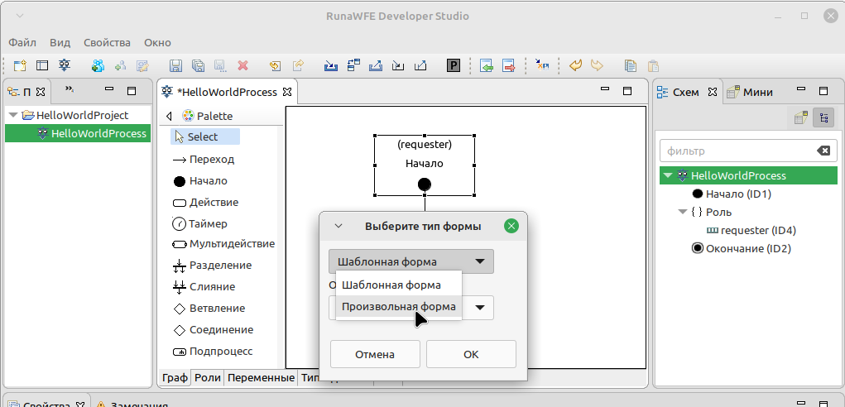The height and width of the screenshot is (407, 845).
Task: Collapse HelloWorldProcess node in outline
Action: point(668,175)
